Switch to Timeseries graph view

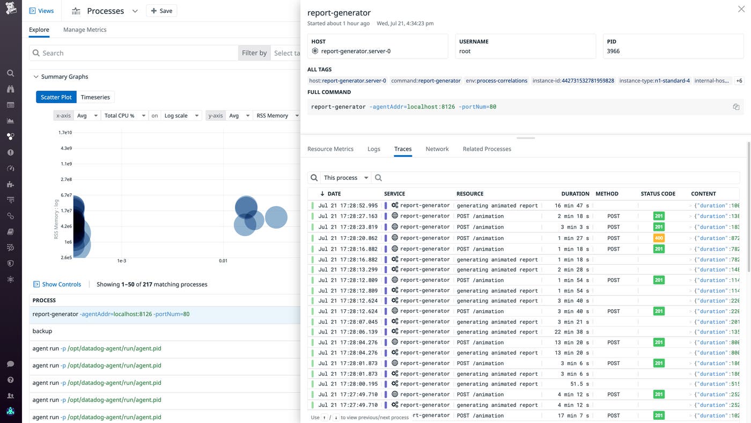coord(95,97)
